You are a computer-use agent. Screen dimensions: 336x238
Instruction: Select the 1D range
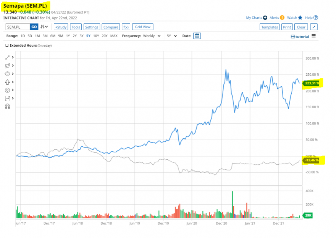click(x=23, y=36)
